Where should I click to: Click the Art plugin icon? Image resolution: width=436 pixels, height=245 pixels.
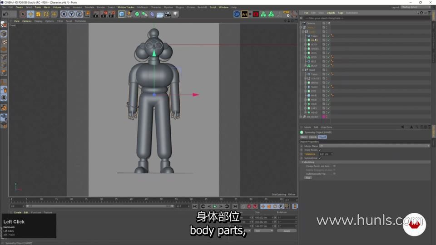point(244,14)
